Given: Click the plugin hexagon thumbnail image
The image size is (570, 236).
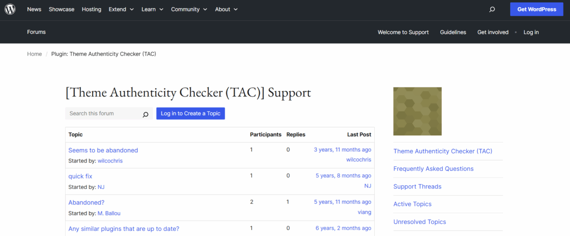Looking at the screenshot, I should point(418,112).
